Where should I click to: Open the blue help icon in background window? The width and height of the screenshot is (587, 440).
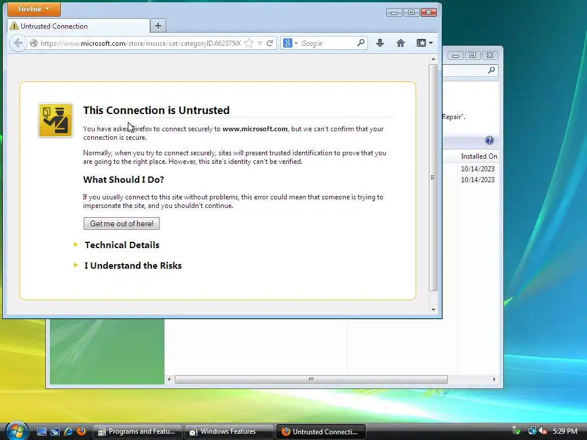490,140
